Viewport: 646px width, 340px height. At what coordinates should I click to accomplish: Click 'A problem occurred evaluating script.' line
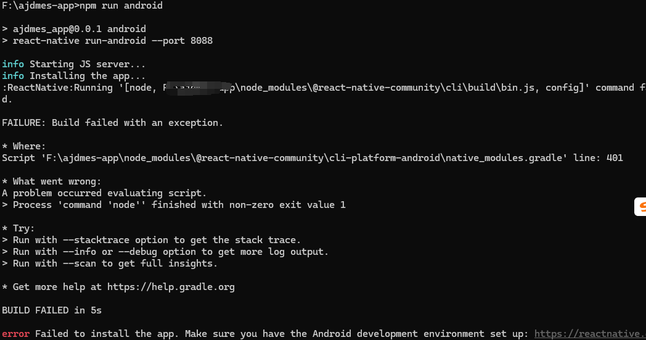coord(104,193)
